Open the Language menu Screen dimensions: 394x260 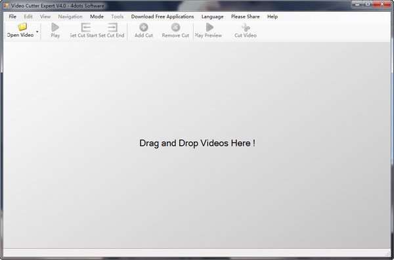pos(212,16)
